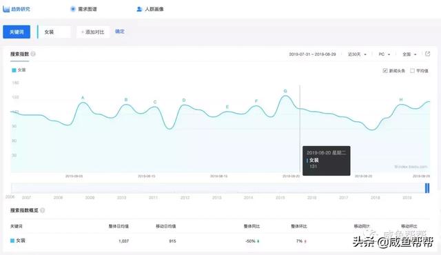Screen dimensions: 441x255
Task: Expand the 全国 region dropdown
Action: pos(409,54)
